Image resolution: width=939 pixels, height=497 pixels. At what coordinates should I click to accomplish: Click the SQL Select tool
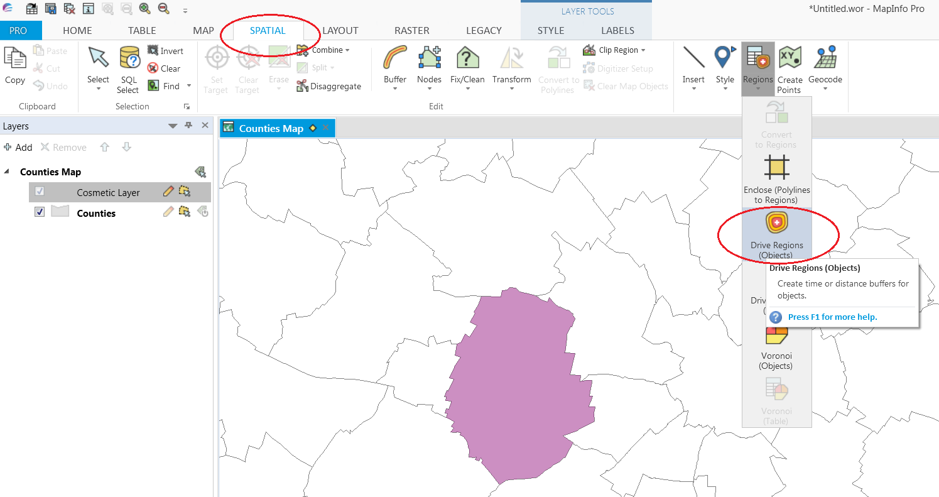128,69
